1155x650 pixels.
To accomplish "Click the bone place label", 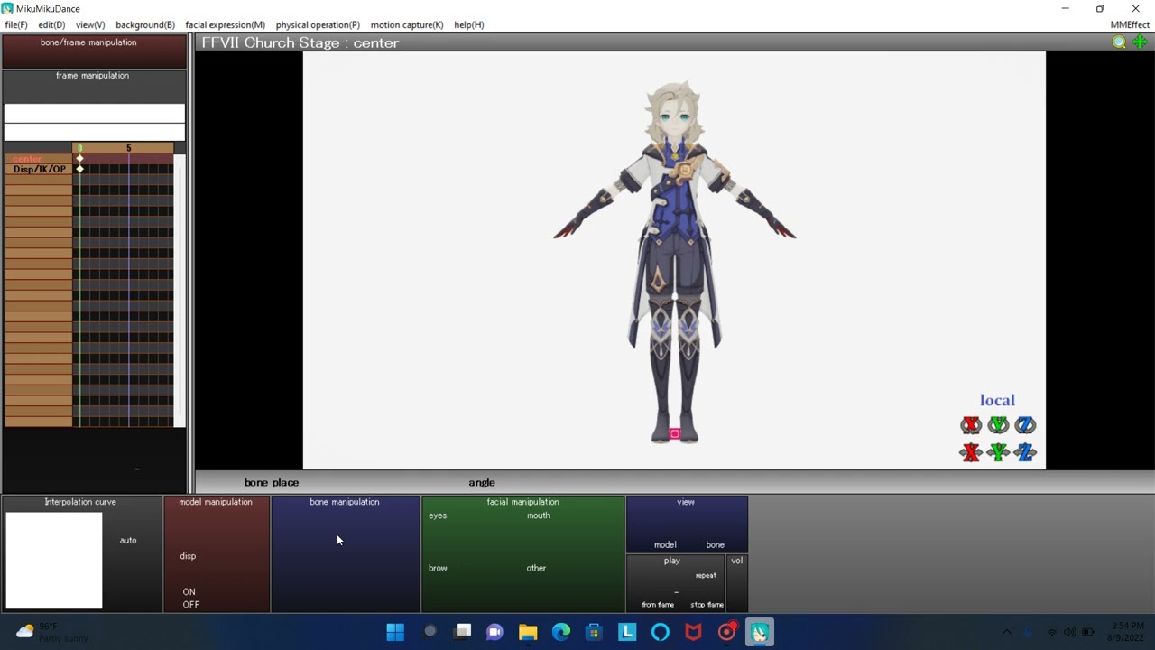I will coord(271,482).
